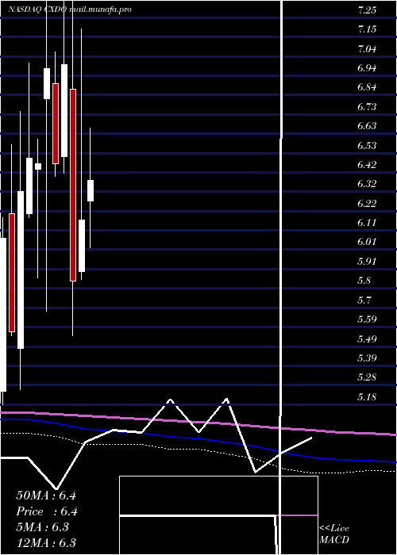
Task: Click the 6.11 price axis label
Action: click(367, 223)
